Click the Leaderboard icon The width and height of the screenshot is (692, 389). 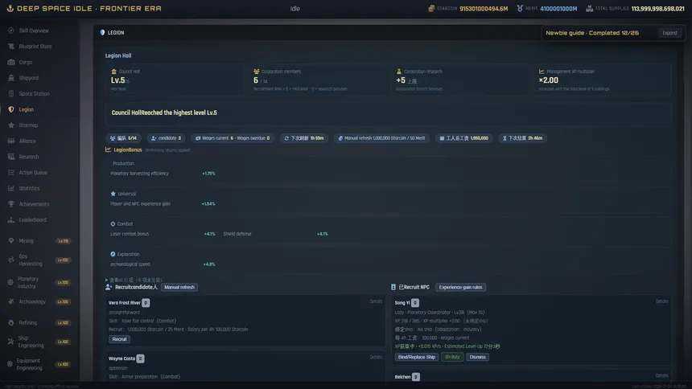(11, 219)
